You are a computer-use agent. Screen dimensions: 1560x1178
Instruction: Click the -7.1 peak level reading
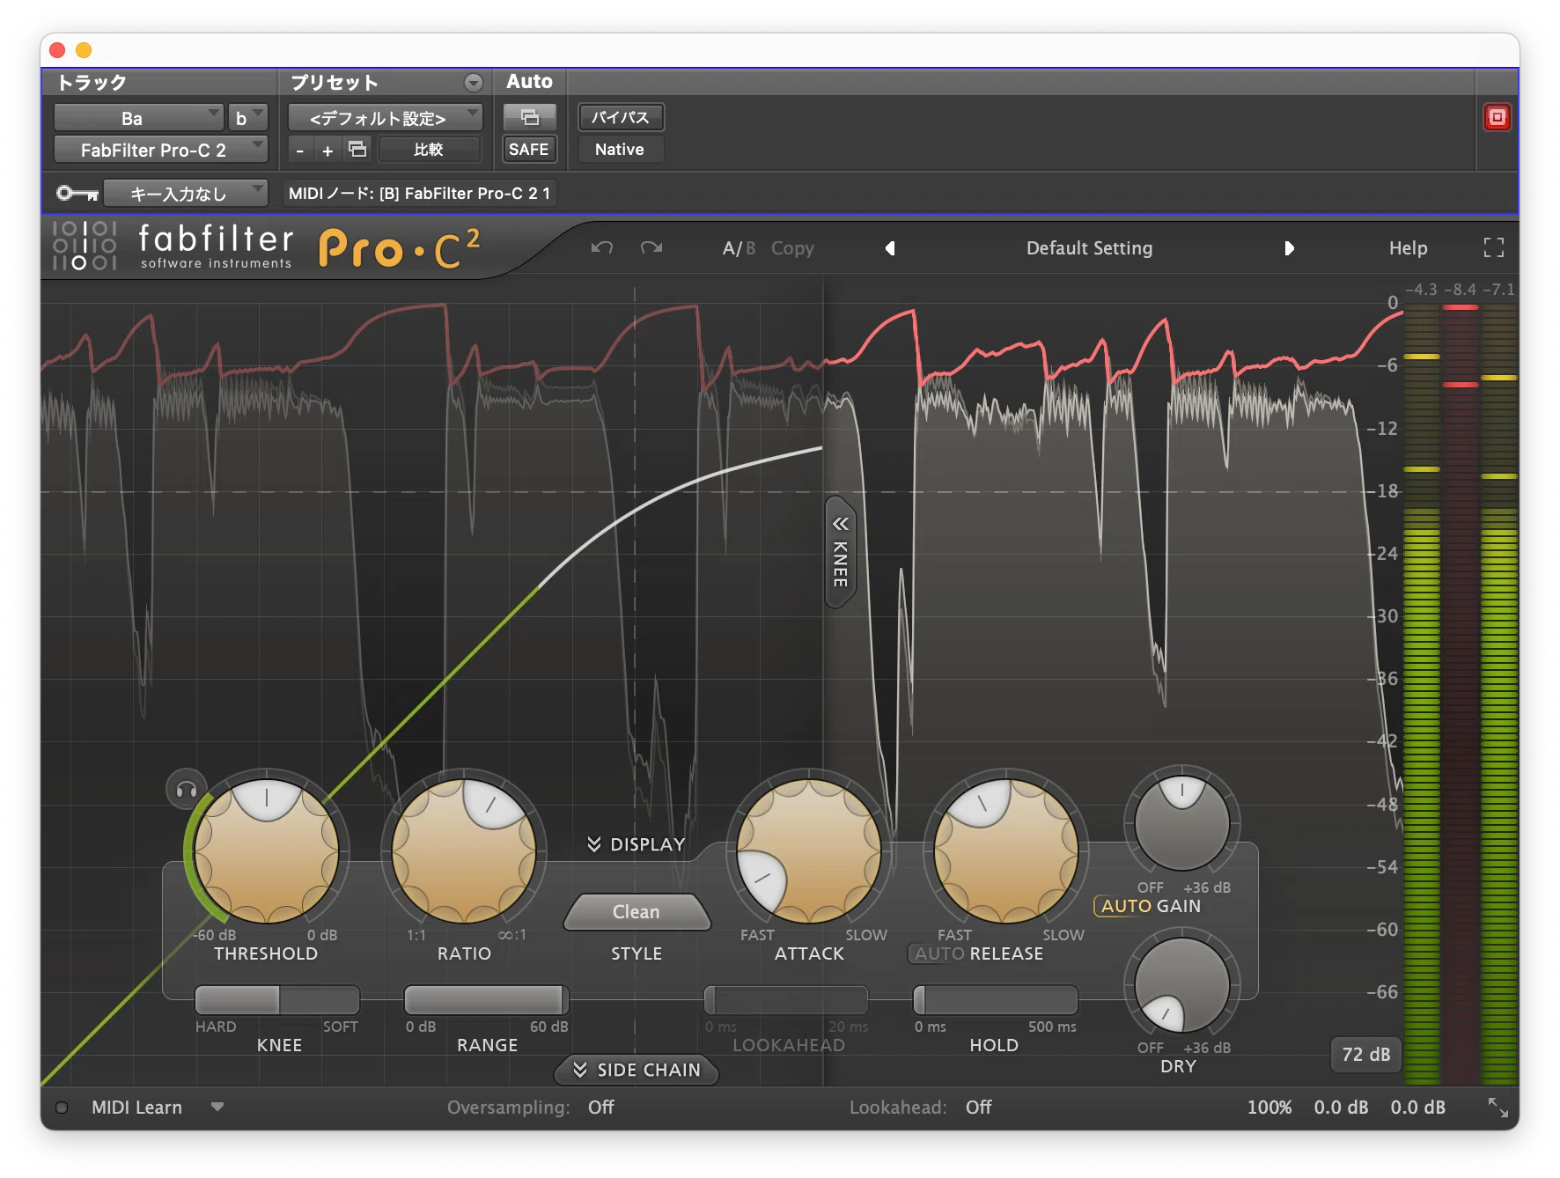(x=1498, y=290)
